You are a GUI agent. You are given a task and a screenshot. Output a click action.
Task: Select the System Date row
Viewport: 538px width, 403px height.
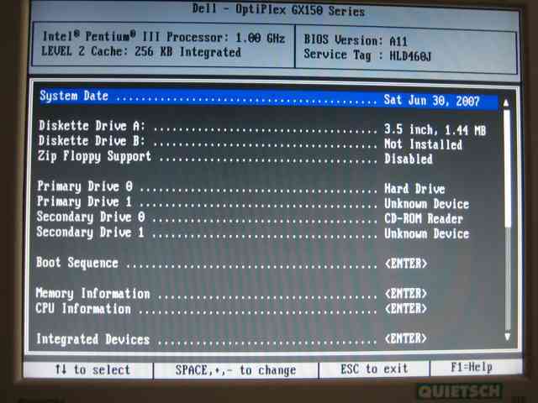pyautogui.click(x=269, y=99)
